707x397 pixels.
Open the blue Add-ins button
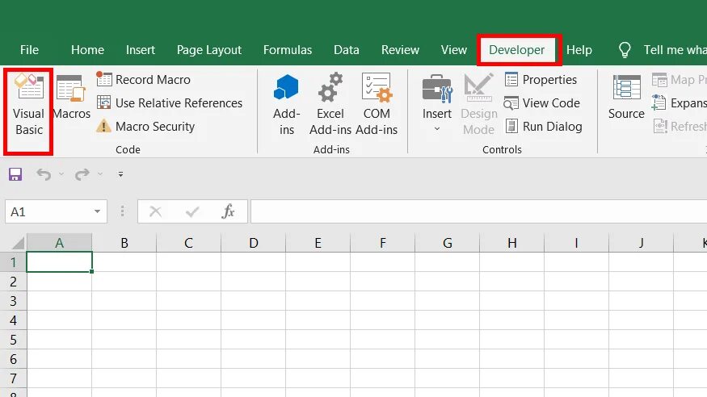click(x=286, y=105)
